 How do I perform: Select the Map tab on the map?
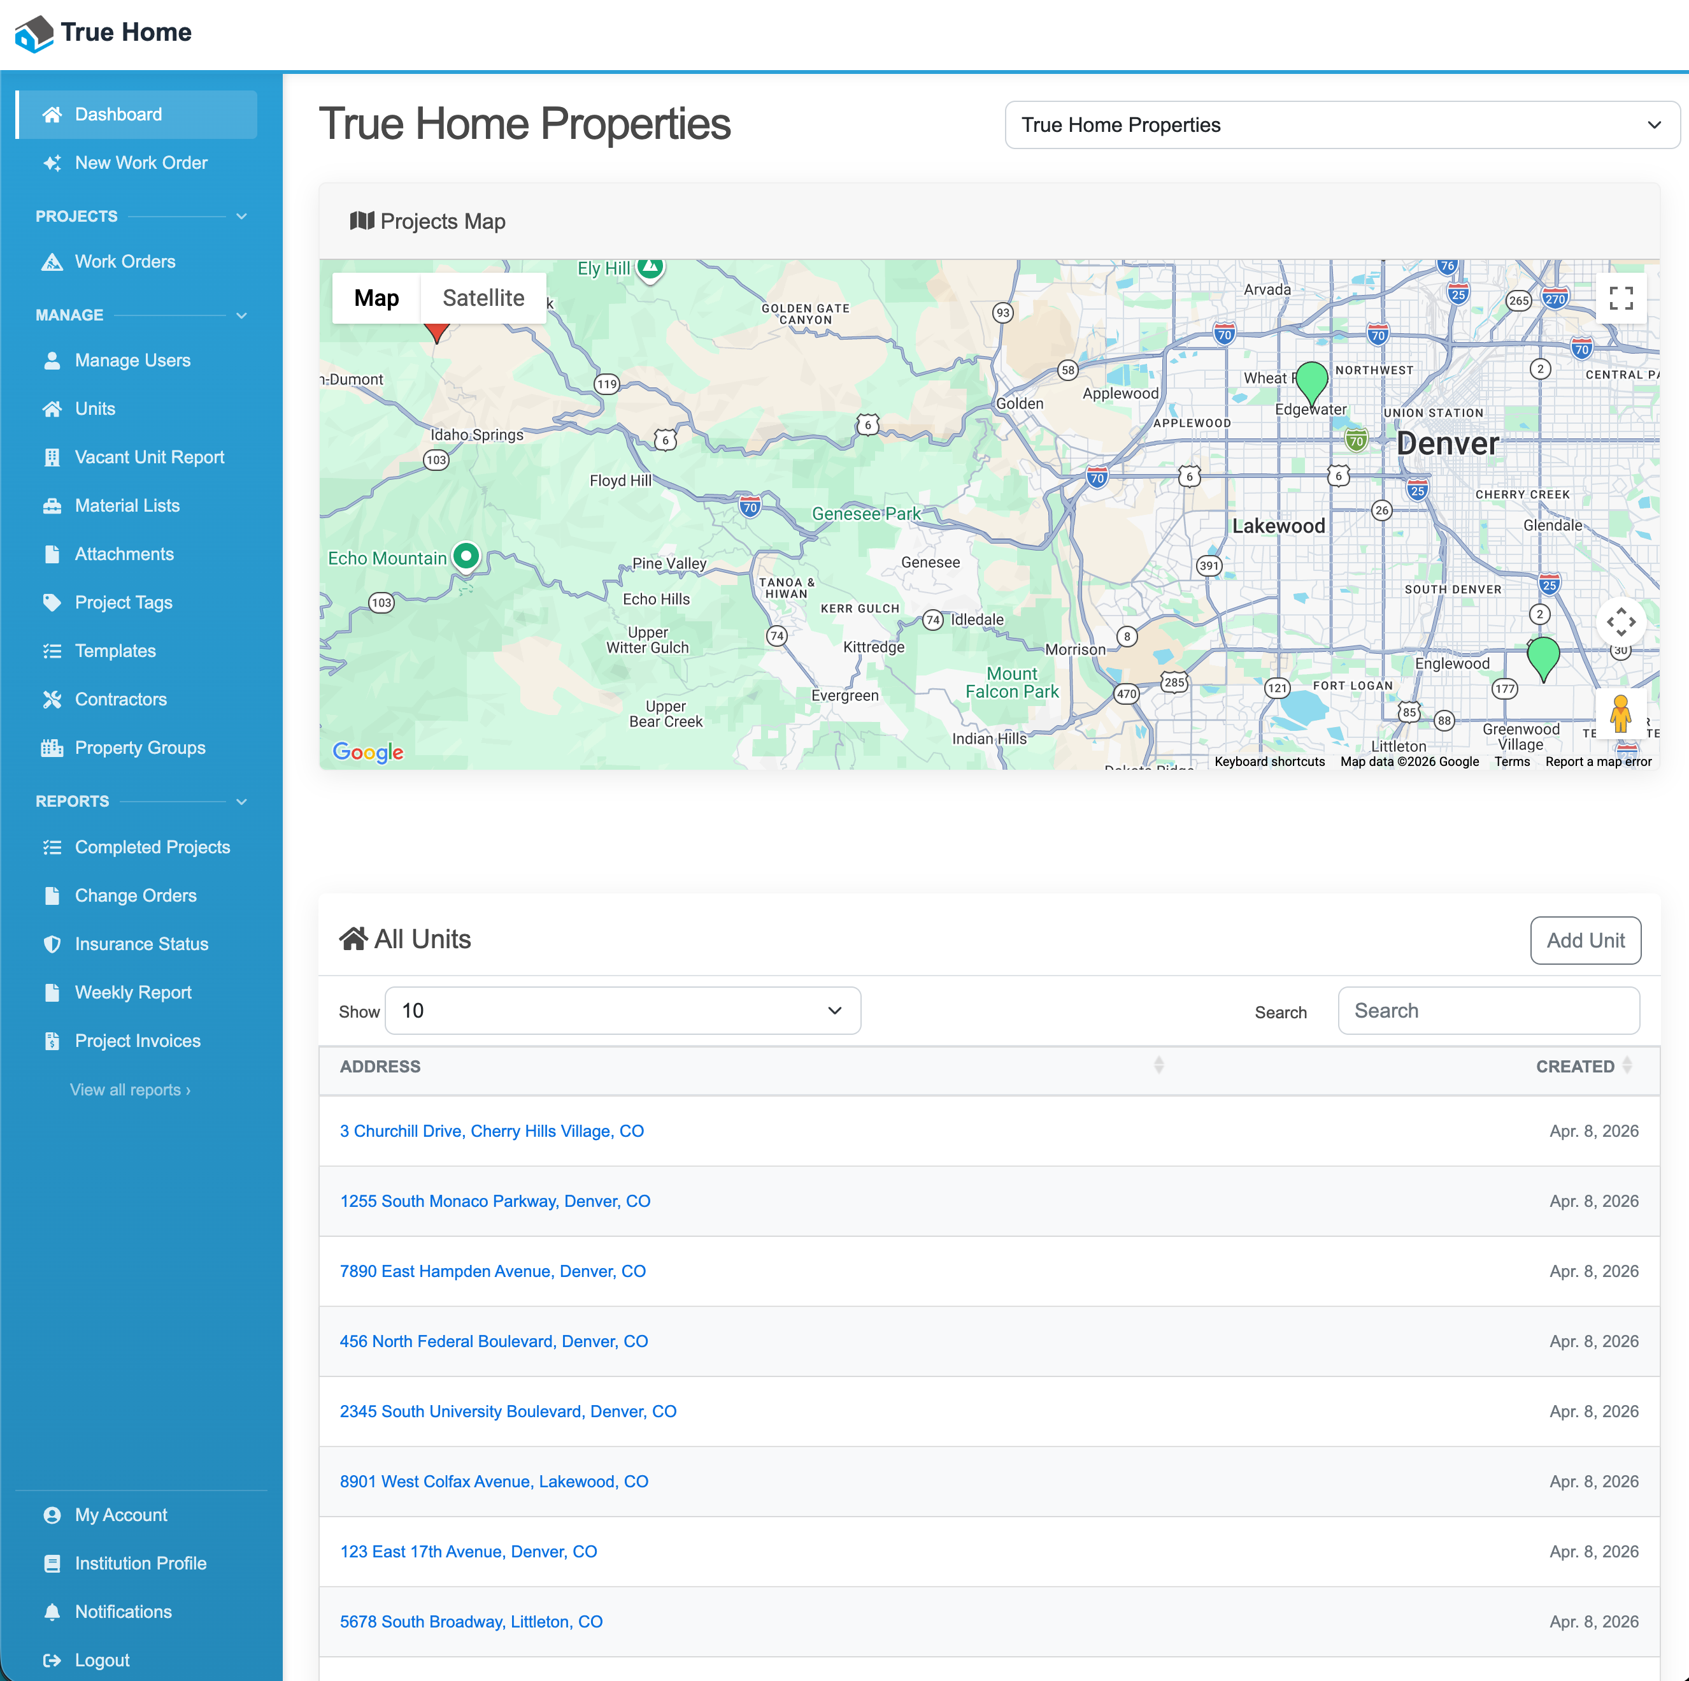(x=376, y=298)
